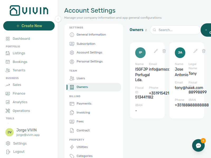
Task: Click the Sales trend arrow icon
Action: 8,85
